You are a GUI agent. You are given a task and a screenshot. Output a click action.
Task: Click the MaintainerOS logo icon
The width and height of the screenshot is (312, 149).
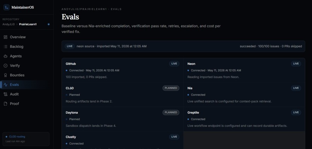pyautogui.click(x=7, y=7)
